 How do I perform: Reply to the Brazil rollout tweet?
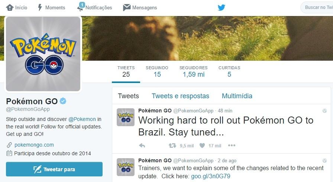(x=142, y=146)
